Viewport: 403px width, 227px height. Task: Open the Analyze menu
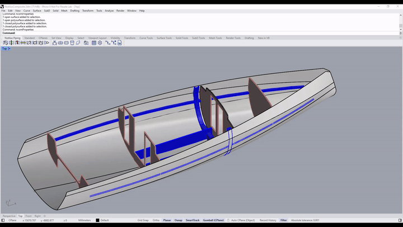109,11
